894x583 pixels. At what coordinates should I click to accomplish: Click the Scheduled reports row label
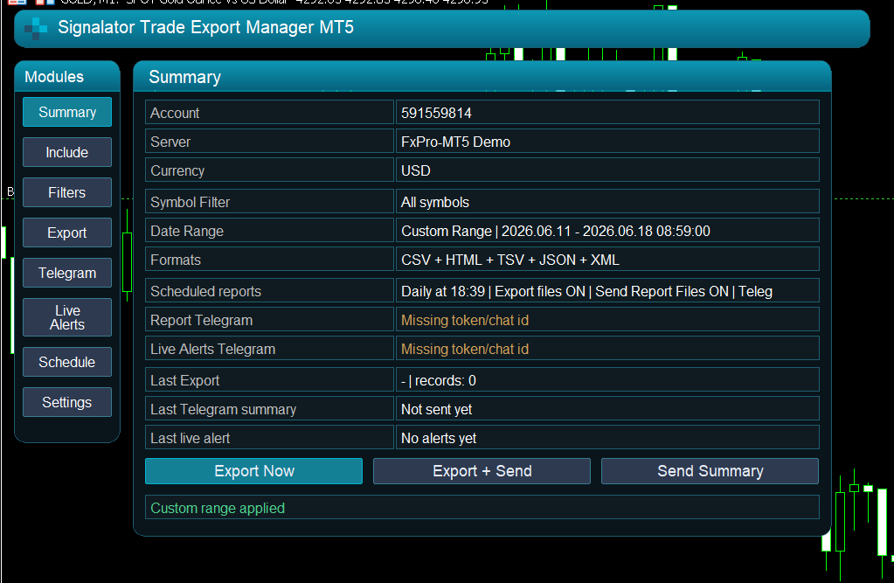tap(270, 291)
